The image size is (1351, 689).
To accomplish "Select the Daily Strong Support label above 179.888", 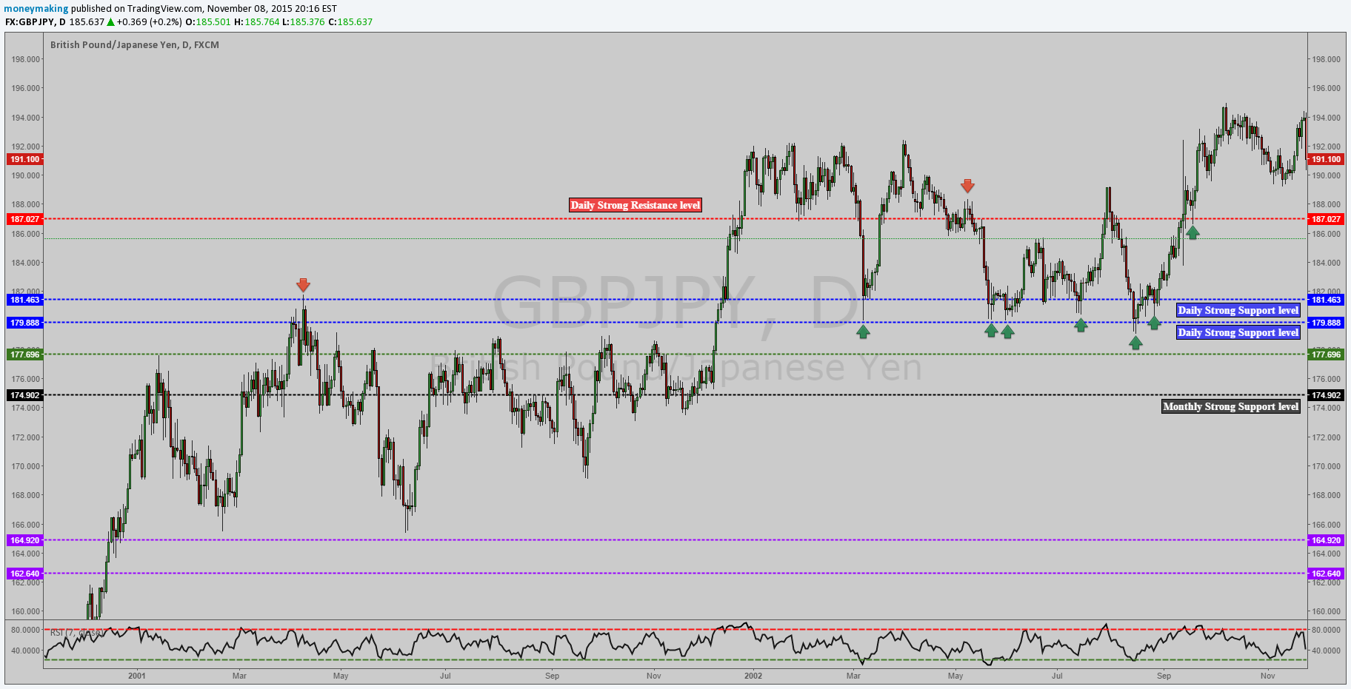I will pyautogui.click(x=1238, y=310).
